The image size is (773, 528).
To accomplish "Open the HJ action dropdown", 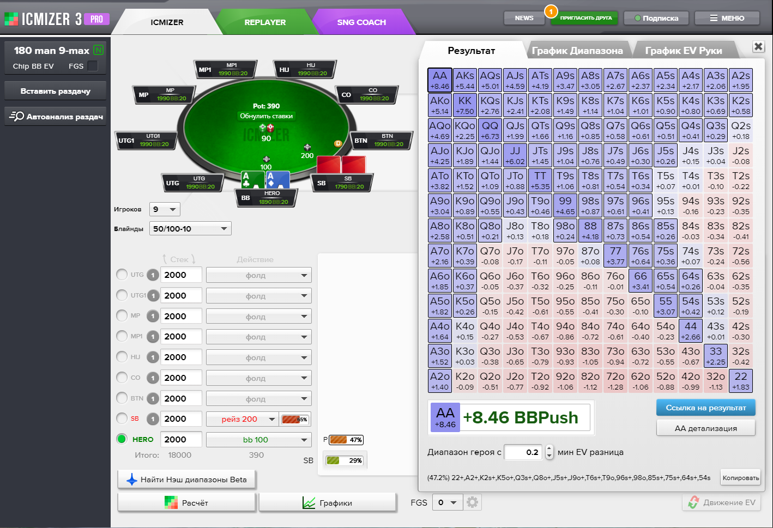I will [259, 357].
